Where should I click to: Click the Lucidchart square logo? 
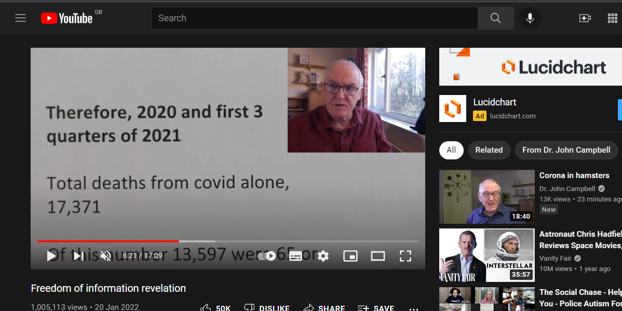(x=453, y=109)
